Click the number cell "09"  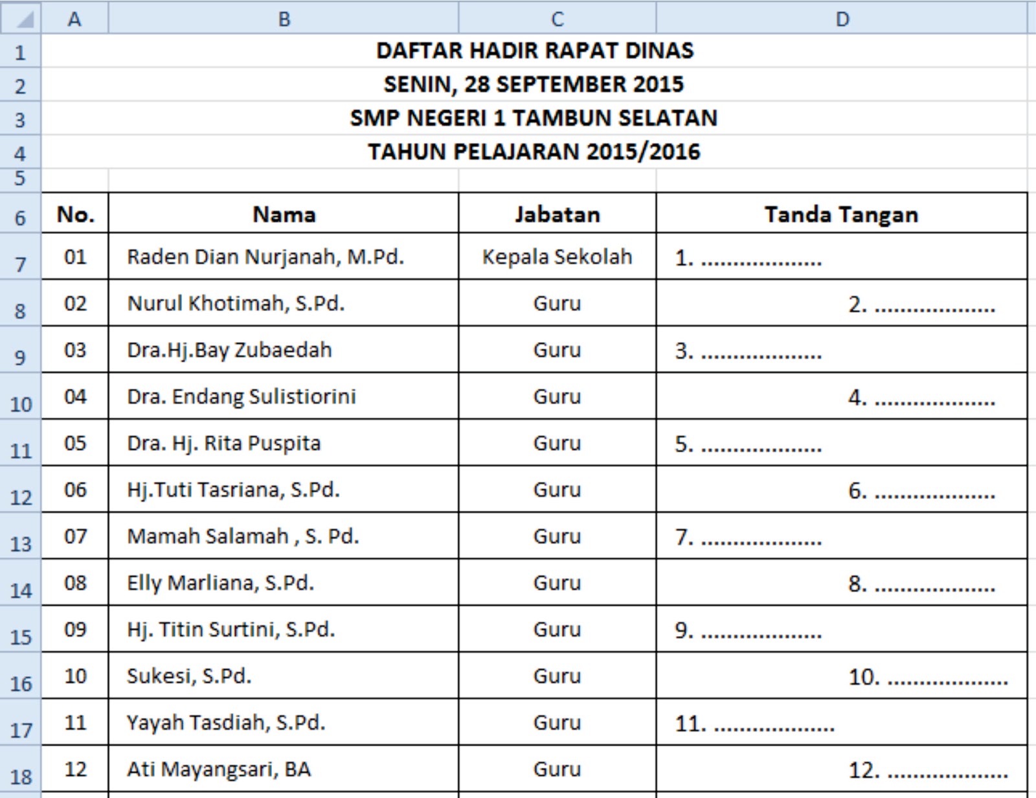75,630
